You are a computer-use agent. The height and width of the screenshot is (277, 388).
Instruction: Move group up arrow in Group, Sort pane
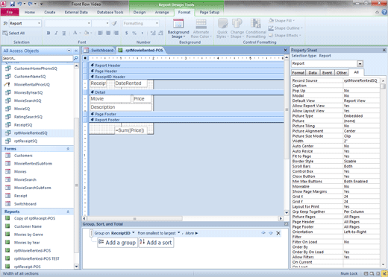pyautogui.click(x=263, y=233)
